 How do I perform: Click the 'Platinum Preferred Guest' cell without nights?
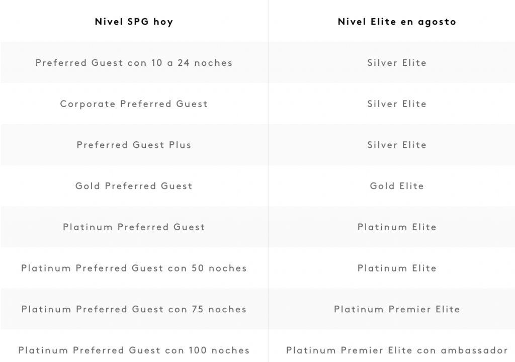click(134, 227)
